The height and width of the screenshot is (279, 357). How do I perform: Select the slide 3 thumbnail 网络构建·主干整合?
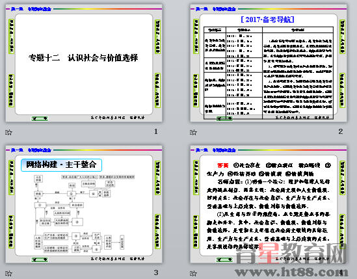tap(84, 204)
